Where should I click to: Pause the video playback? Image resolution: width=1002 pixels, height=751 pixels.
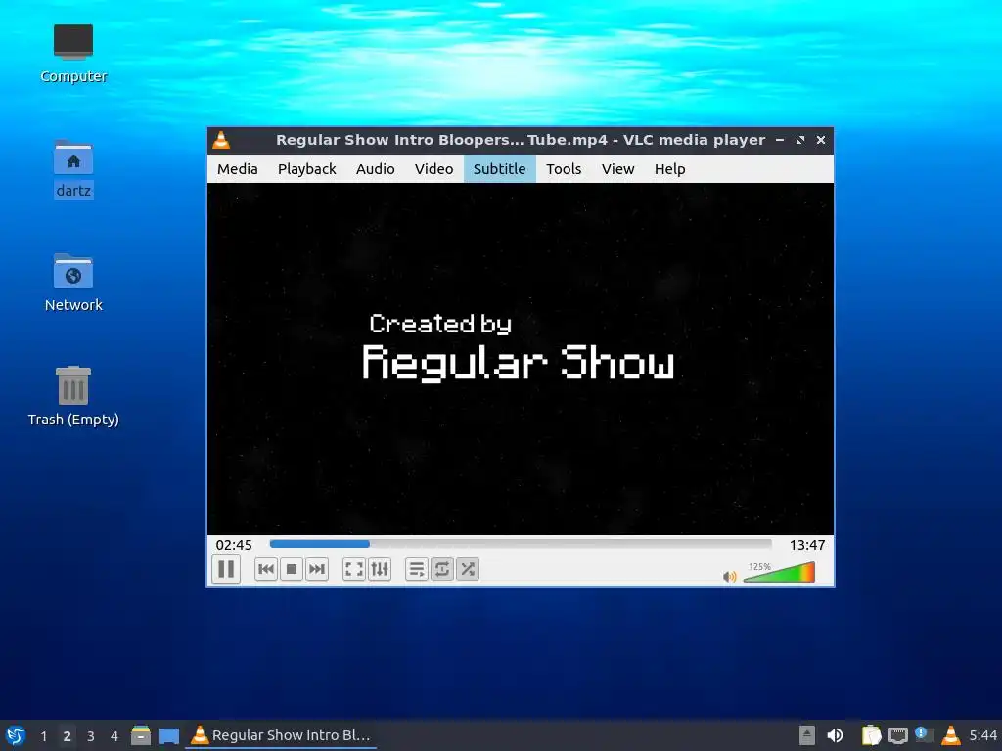226,569
